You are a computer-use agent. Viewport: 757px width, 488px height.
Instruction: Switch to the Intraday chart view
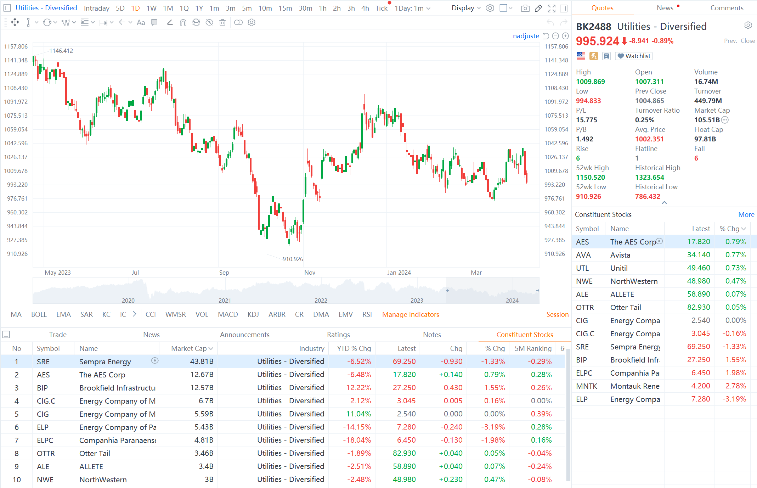(x=96, y=8)
